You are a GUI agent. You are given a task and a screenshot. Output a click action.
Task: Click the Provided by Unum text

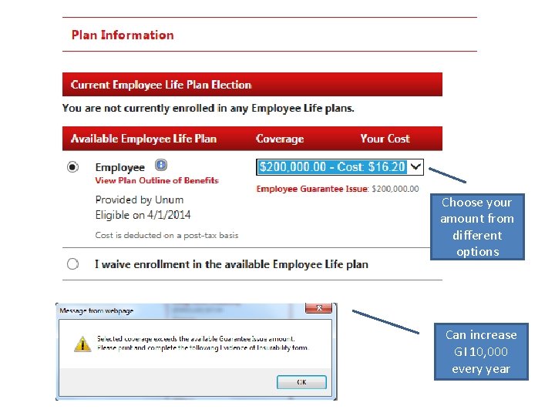(140, 200)
